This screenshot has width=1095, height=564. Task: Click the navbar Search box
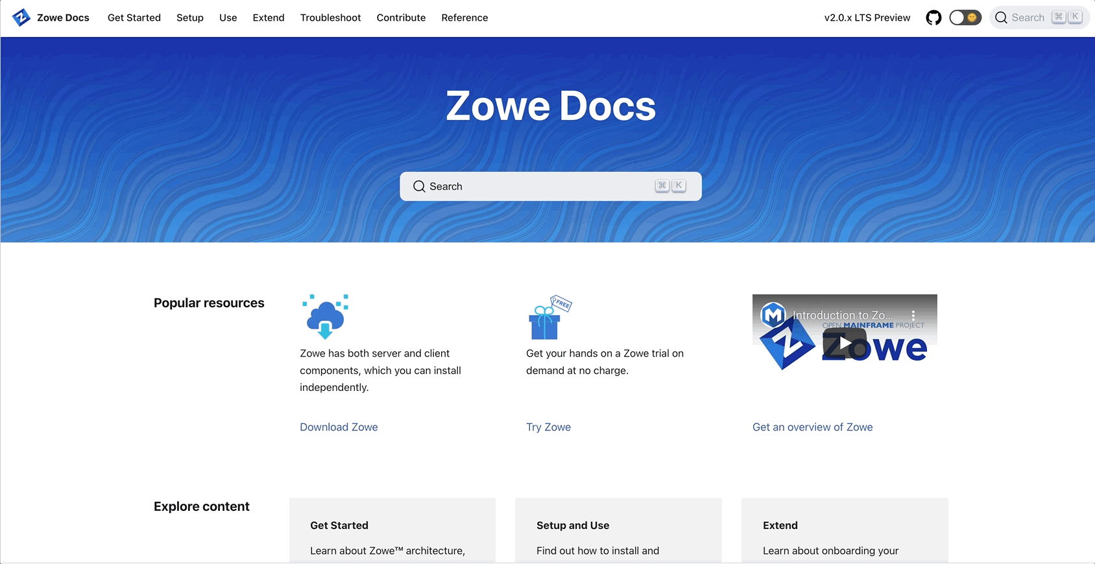point(1039,18)
